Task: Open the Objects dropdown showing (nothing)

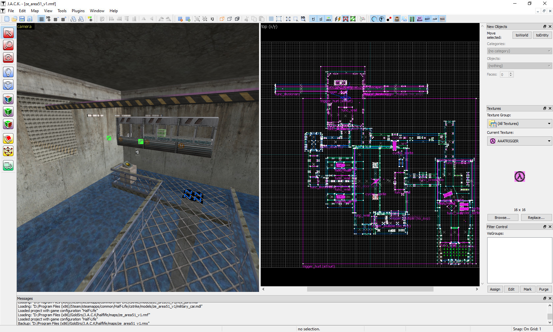Action: 519,66
